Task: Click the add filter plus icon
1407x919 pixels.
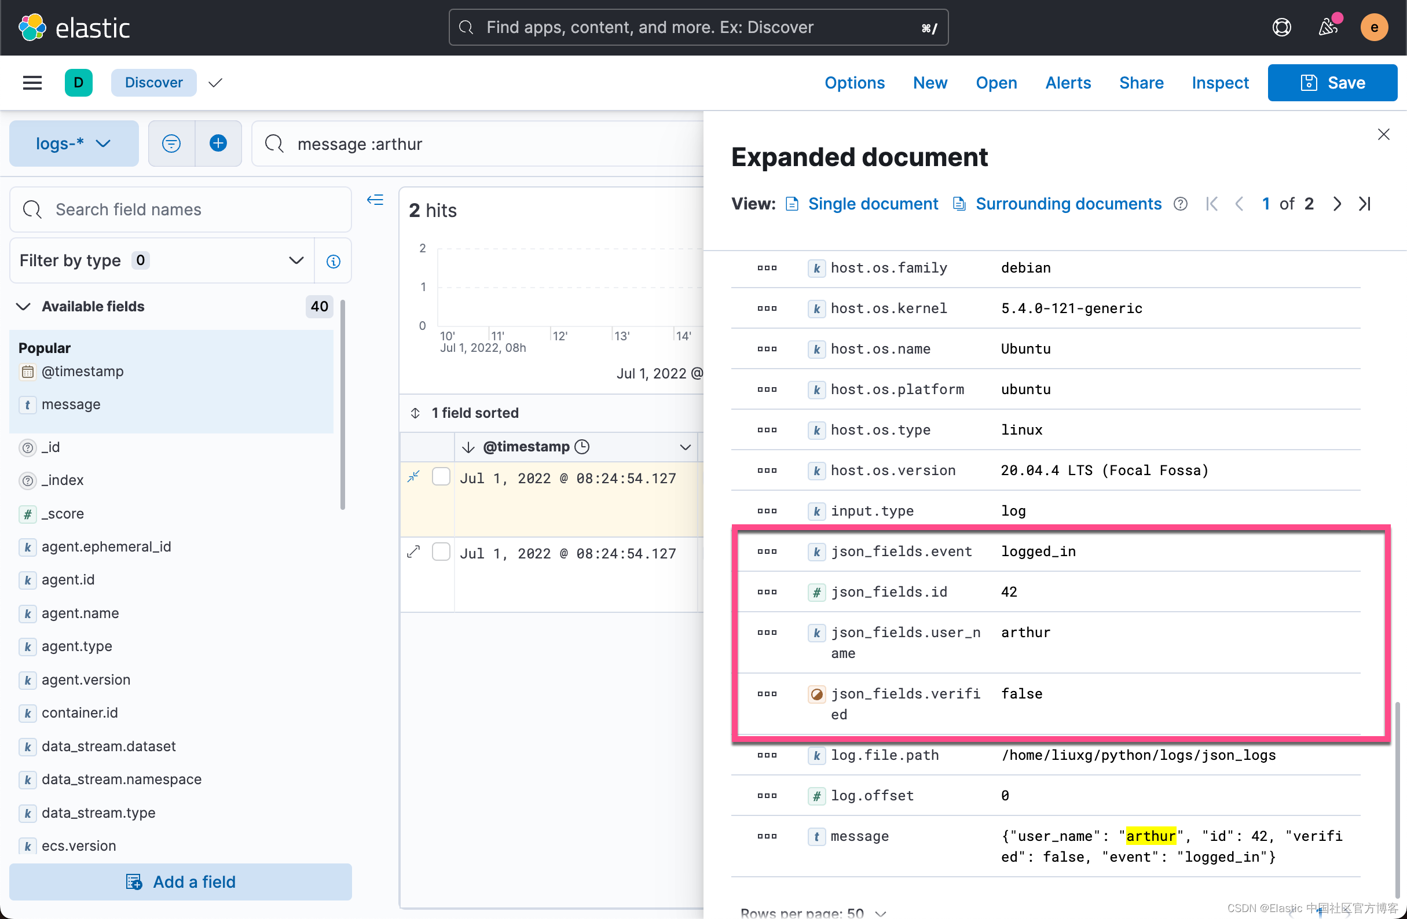Action: (x=218, y=143)
